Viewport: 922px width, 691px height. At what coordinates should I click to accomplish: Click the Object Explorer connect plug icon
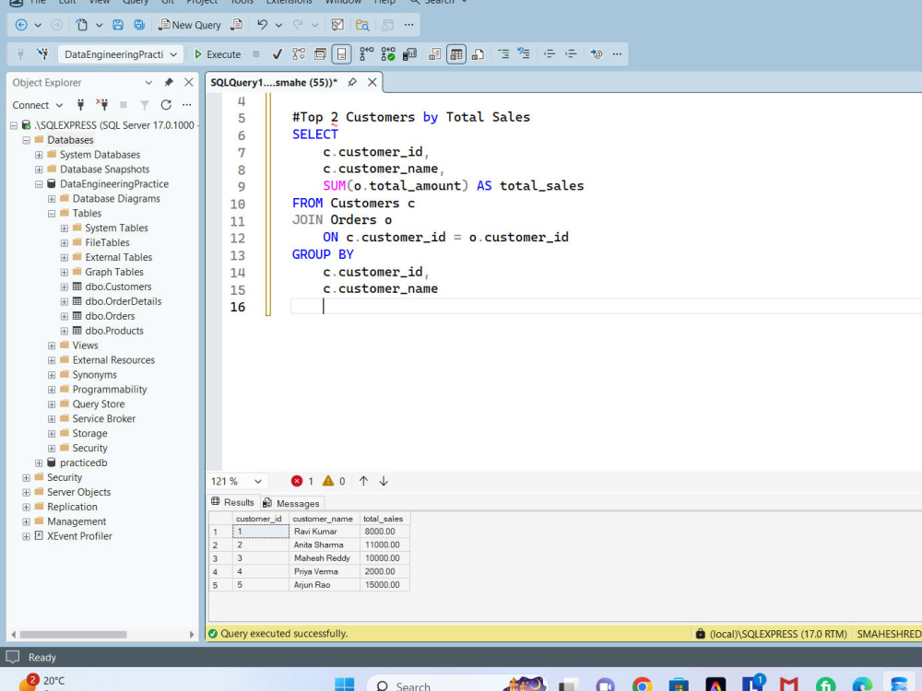(x=80, y=105)
